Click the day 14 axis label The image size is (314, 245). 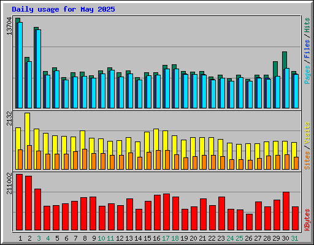(138, 238)
